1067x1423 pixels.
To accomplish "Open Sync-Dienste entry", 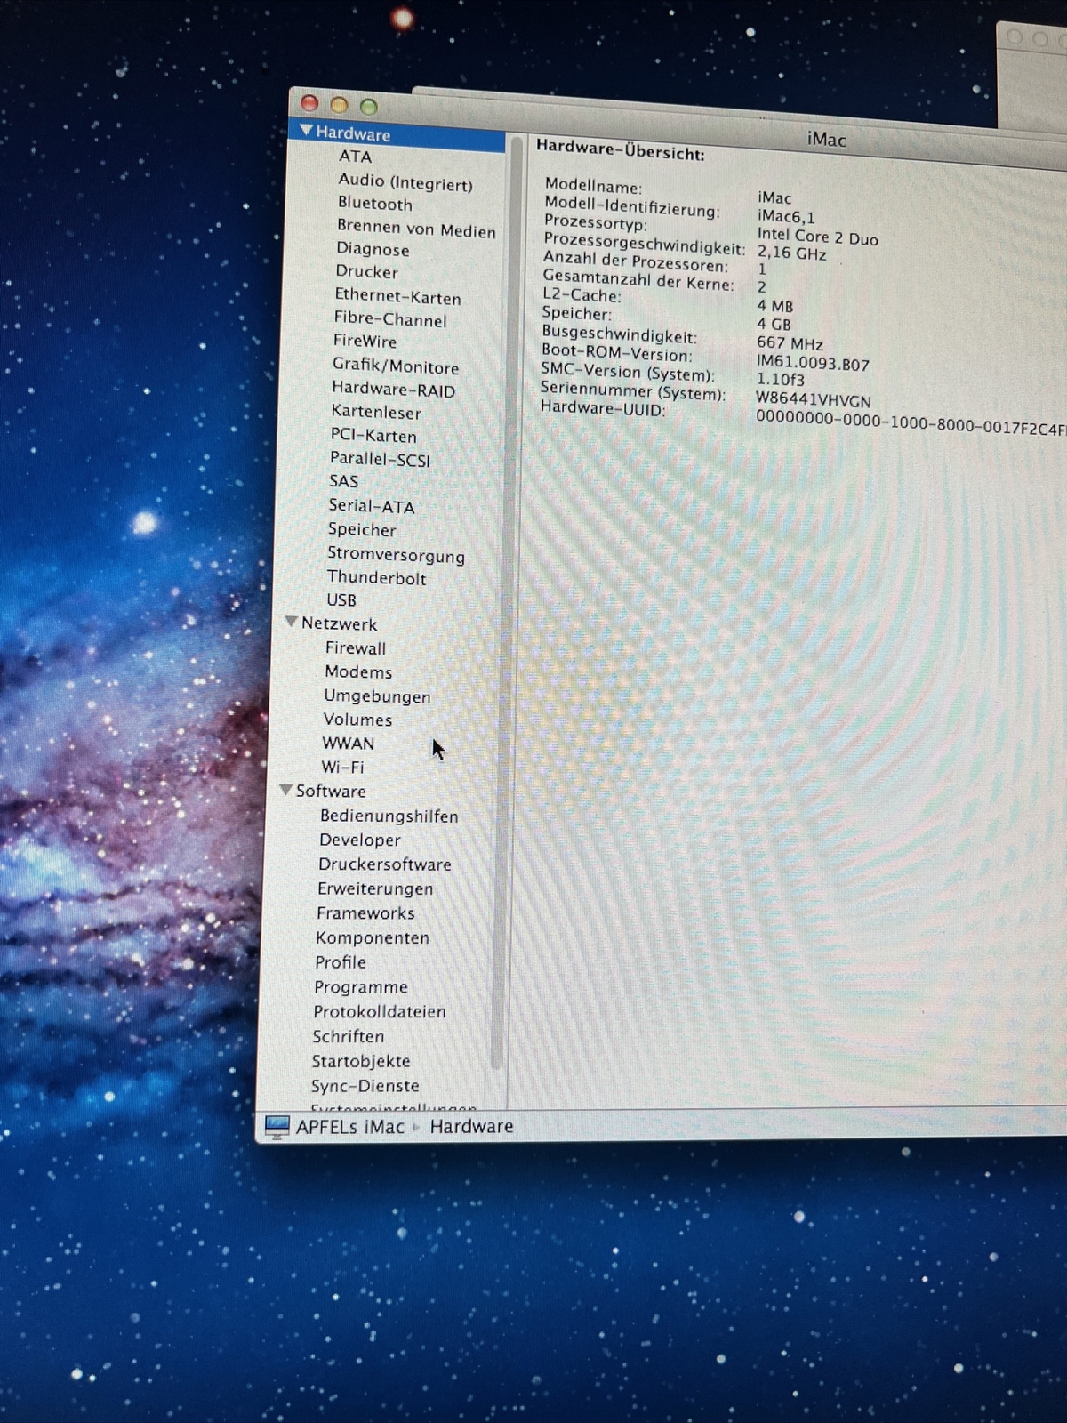I will tap(365, 1086).
